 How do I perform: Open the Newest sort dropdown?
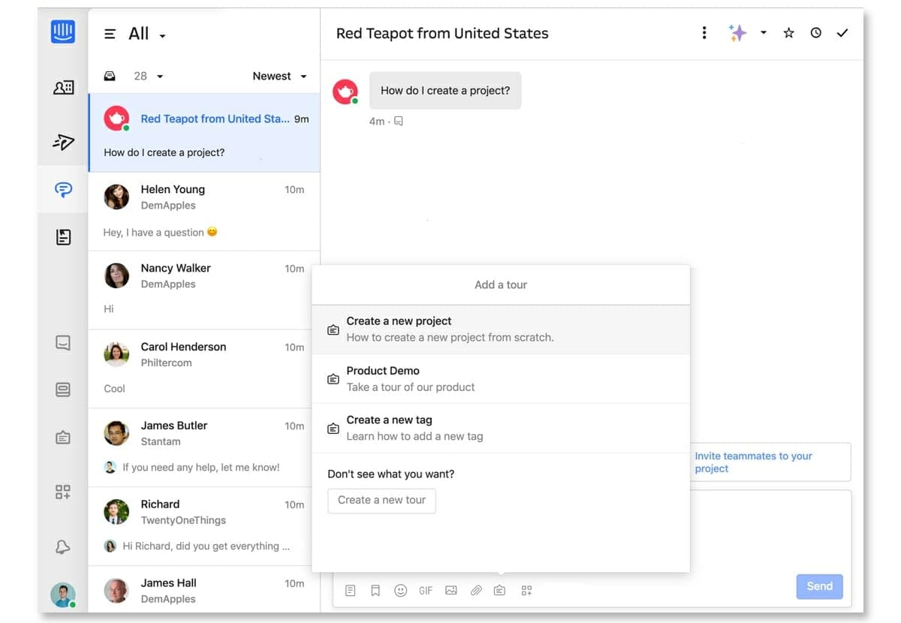279,76
